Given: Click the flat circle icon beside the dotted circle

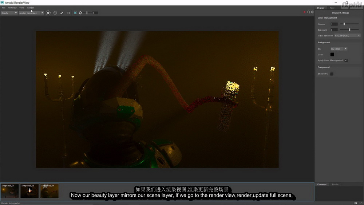Looking at the screenshot, I should (x=55, y=13).
